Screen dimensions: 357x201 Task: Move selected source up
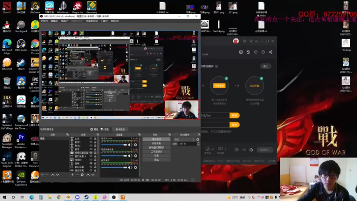(88, 175)
